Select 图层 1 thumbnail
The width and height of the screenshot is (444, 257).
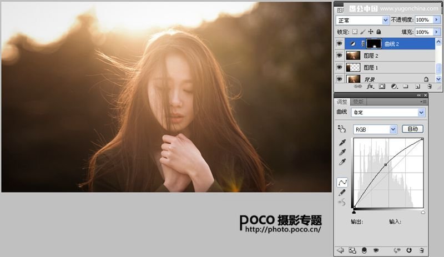[353, 67]
